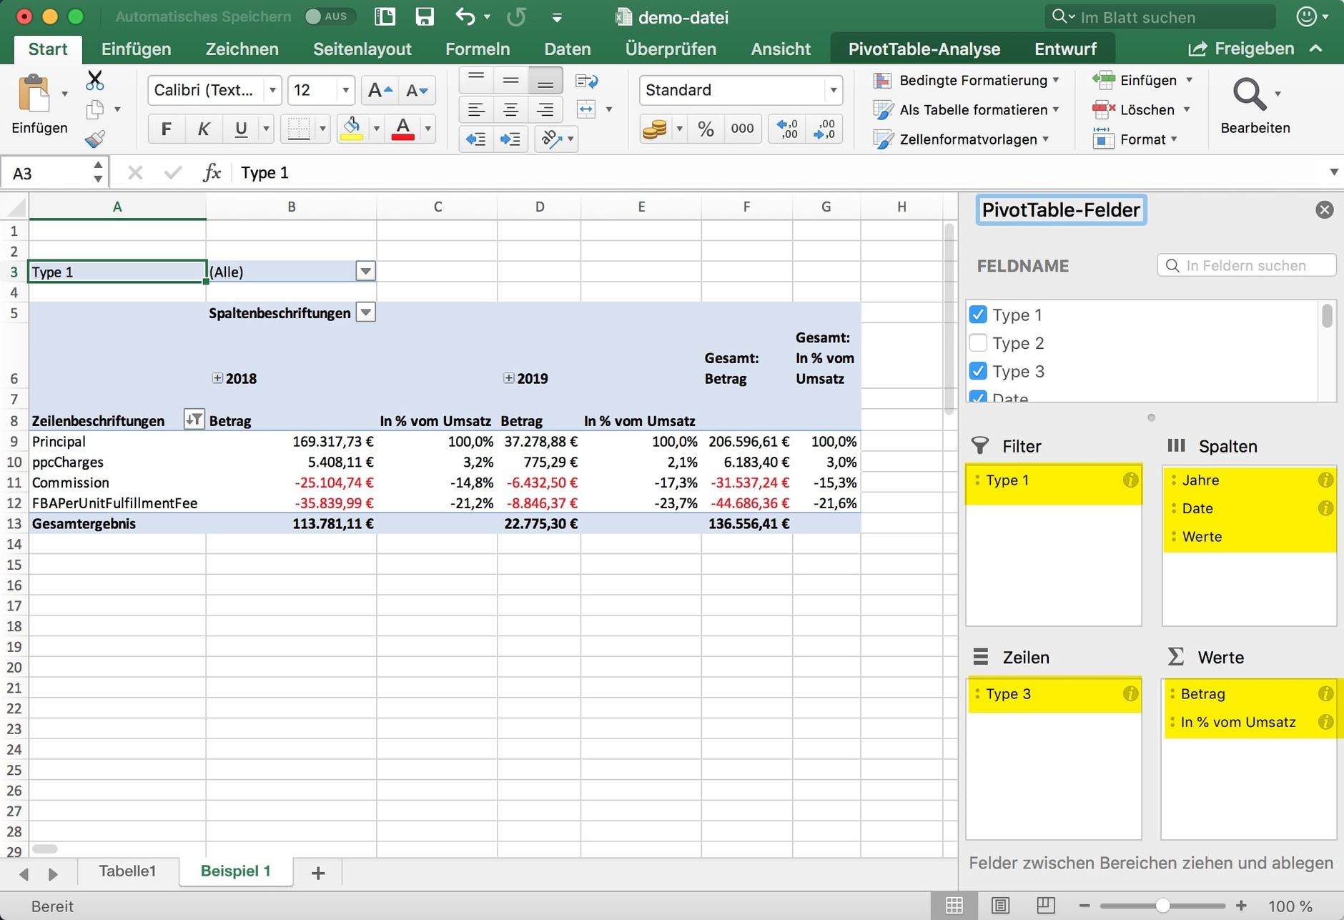This screenshot has width=1344, height=920.
Task: Click the In Feldern suchen search field
Action: pyautogui.click(x=1246, y=265)
